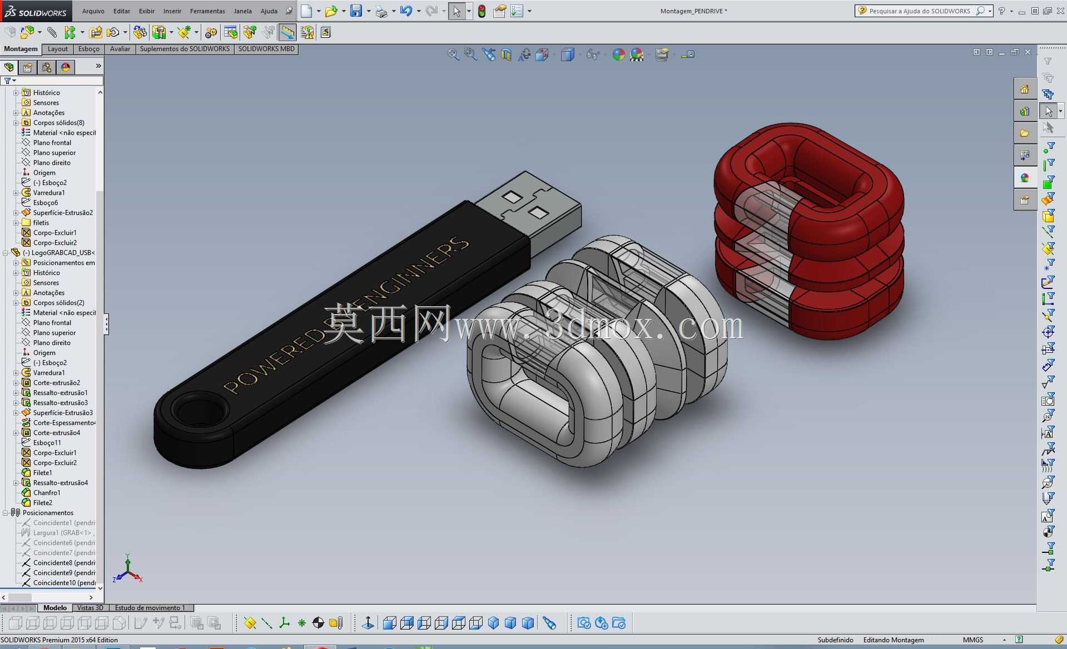
Task: Select the Isometric view cube icon
Action: pyautogui.click(x=493, y=623)
